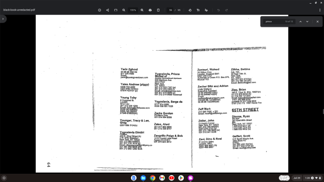
Task: Click the 'Yariv Zghoul' entry name
Action: coord(129,69)
